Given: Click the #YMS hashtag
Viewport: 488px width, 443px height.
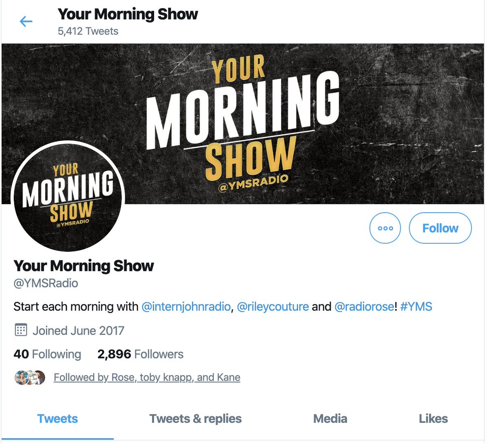Looking at the screenshot, I should point(416,306).
